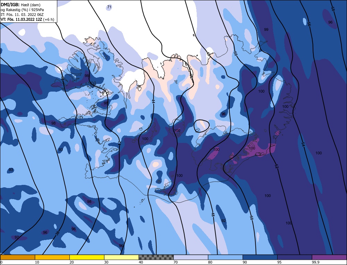Click the contour label '44'

pos(153,101)
